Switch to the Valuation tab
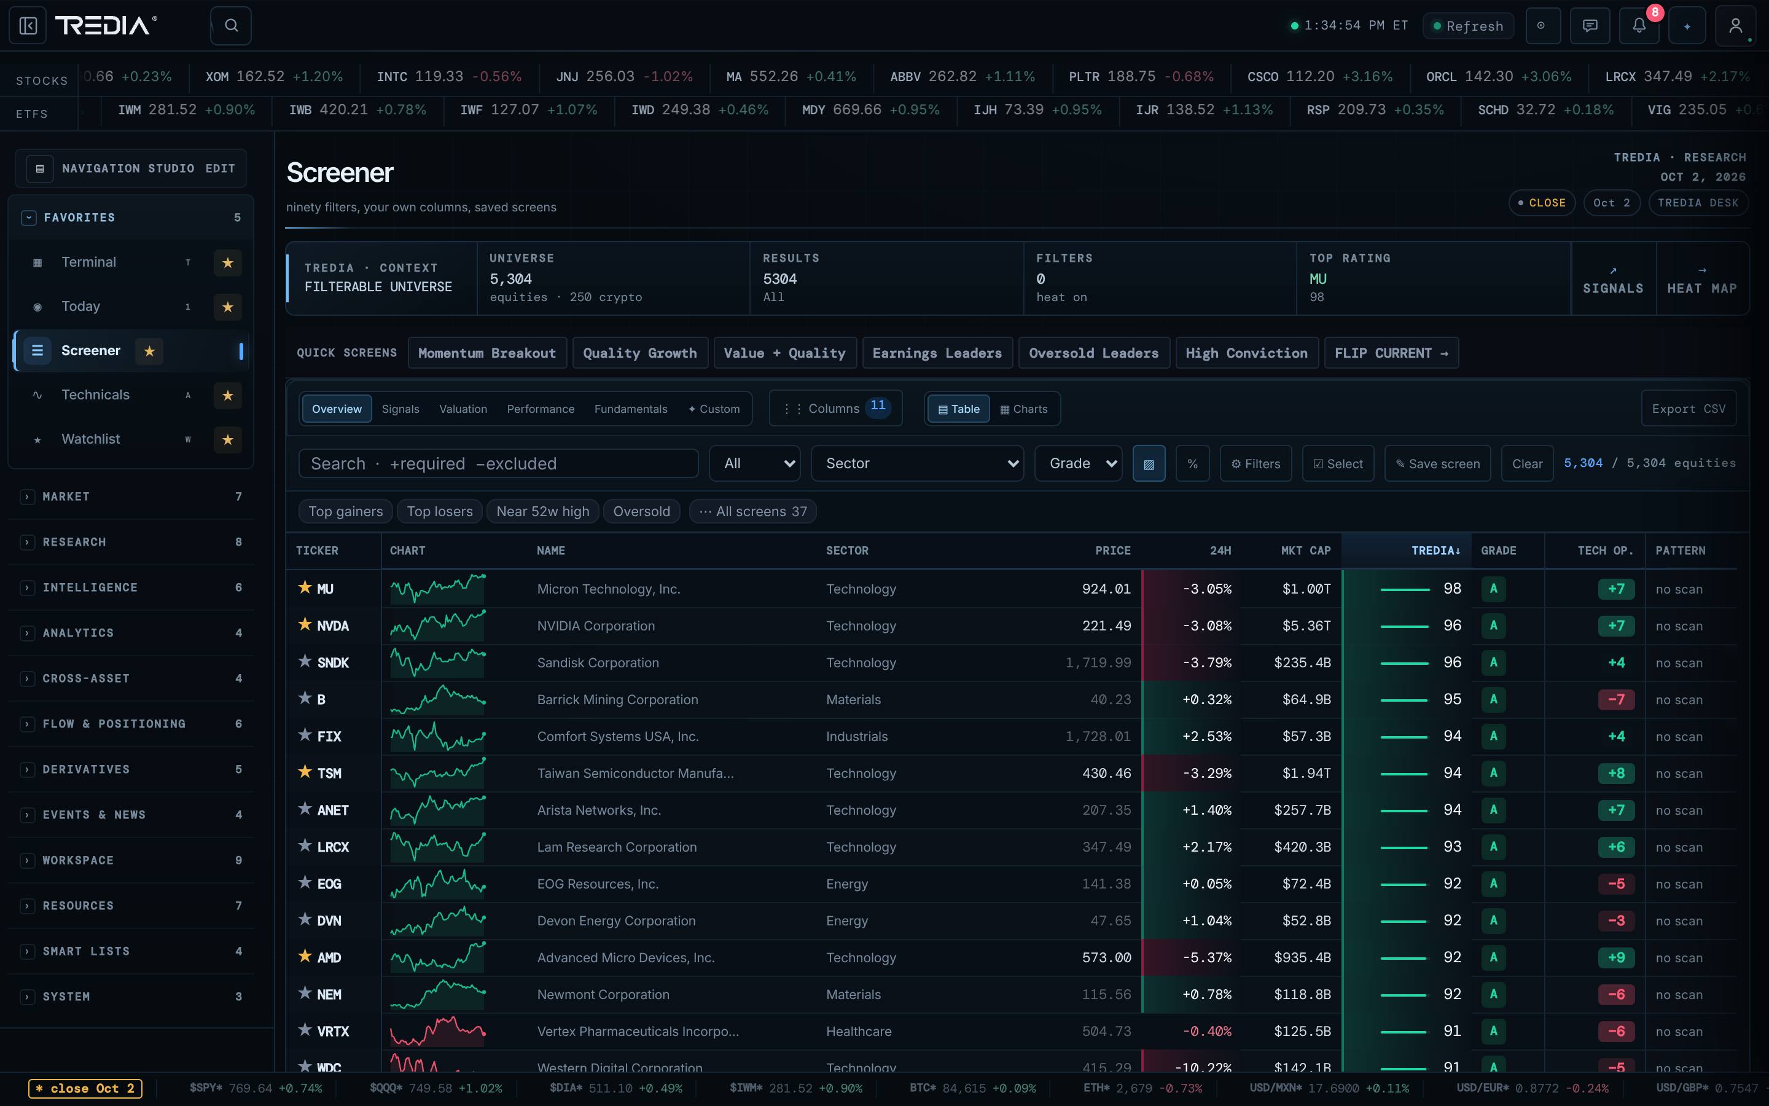This screenshot has width=1769, height=1106. 463,409
